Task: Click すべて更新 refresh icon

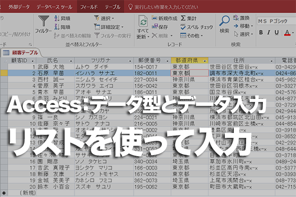Action: point(143,27)
